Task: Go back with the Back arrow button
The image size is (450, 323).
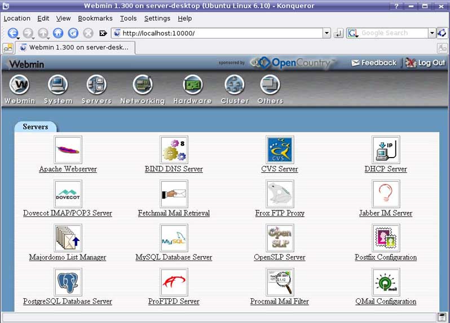Action: point(12,33)
